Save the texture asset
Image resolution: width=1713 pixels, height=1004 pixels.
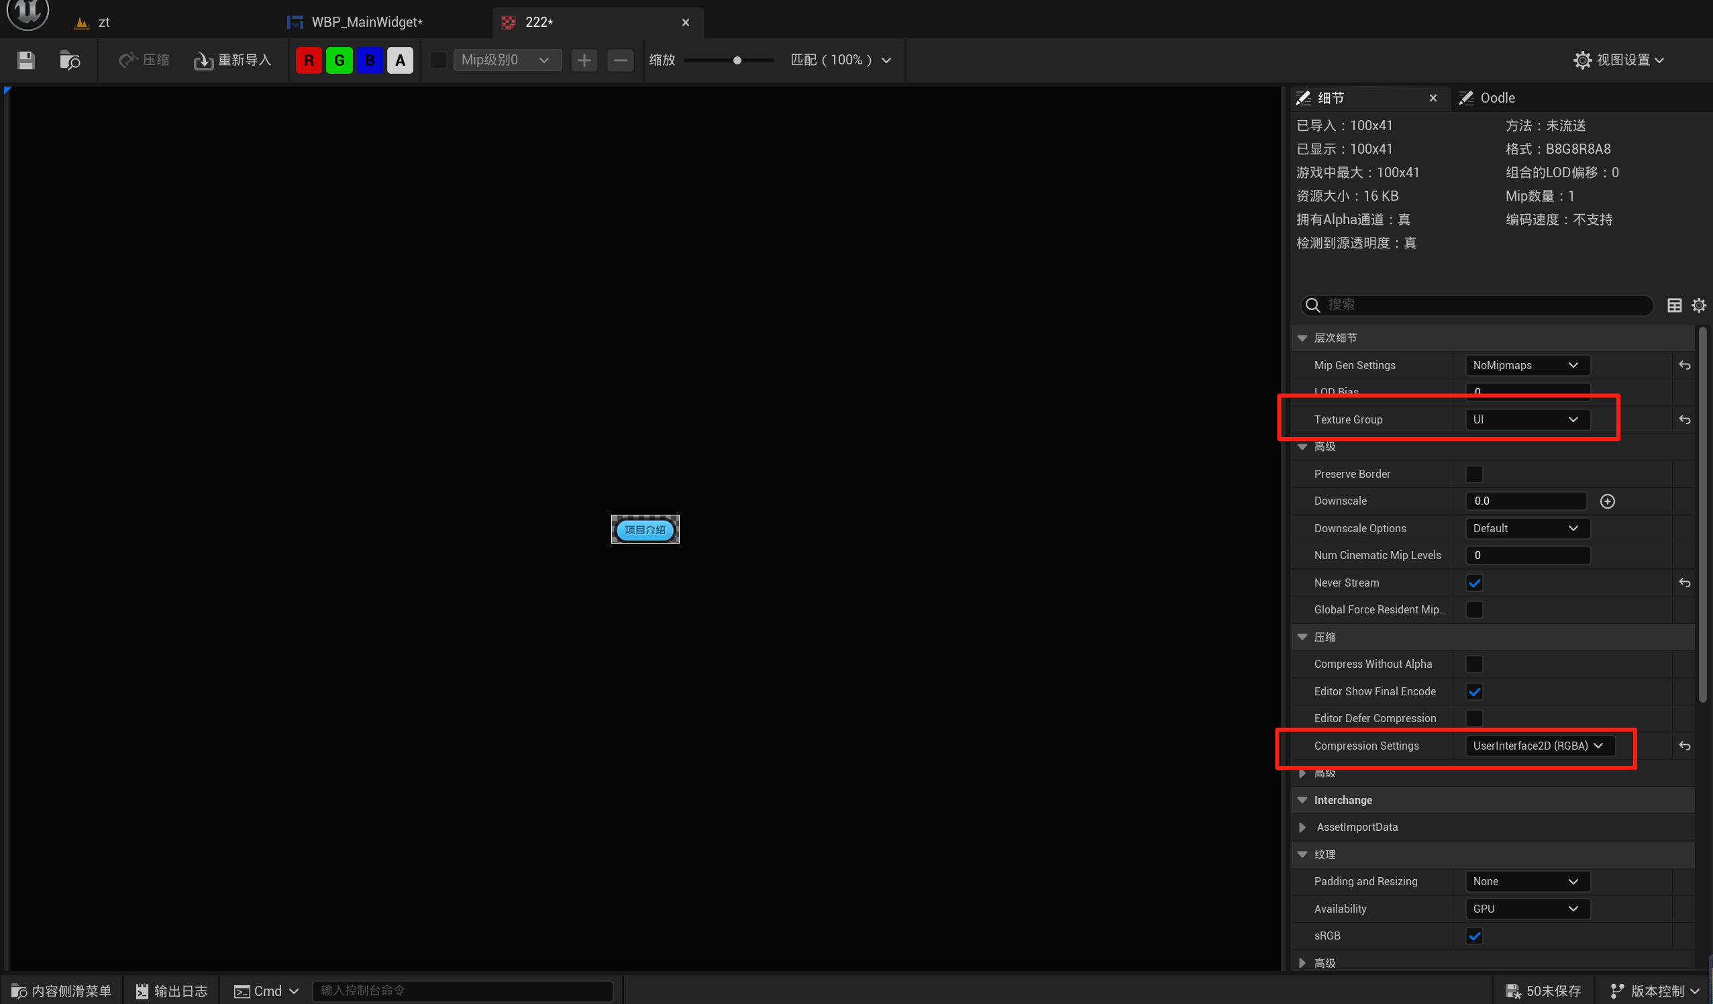[x=25, y=60]
